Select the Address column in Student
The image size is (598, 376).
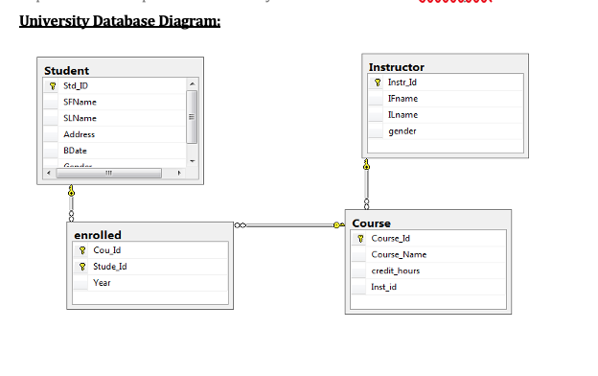[x=115, y=134]
